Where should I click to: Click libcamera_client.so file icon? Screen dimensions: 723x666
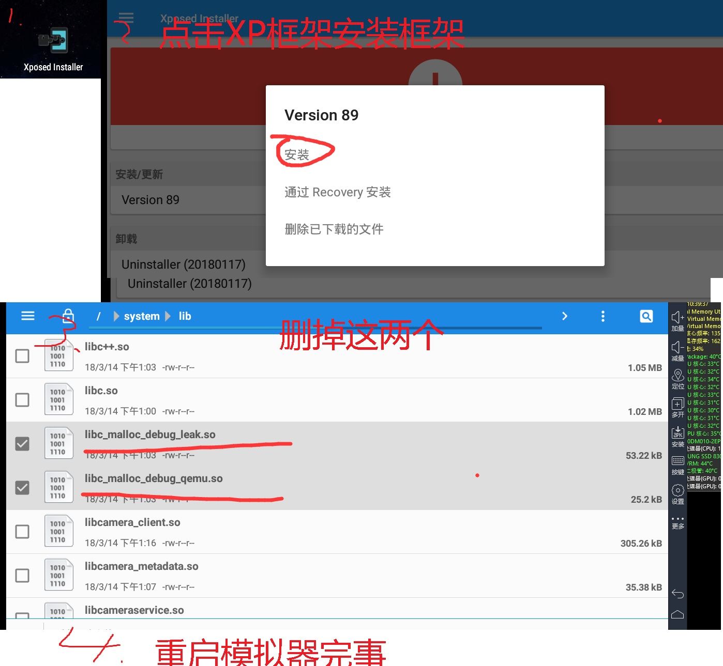58,531
